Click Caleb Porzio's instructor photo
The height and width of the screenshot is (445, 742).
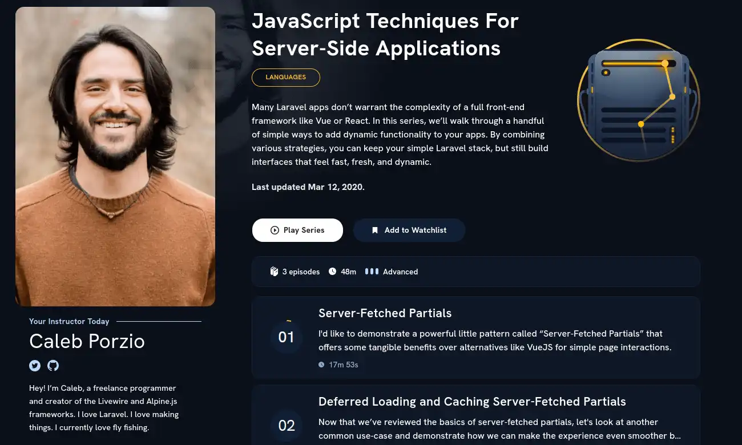click(x=115, y=156)
